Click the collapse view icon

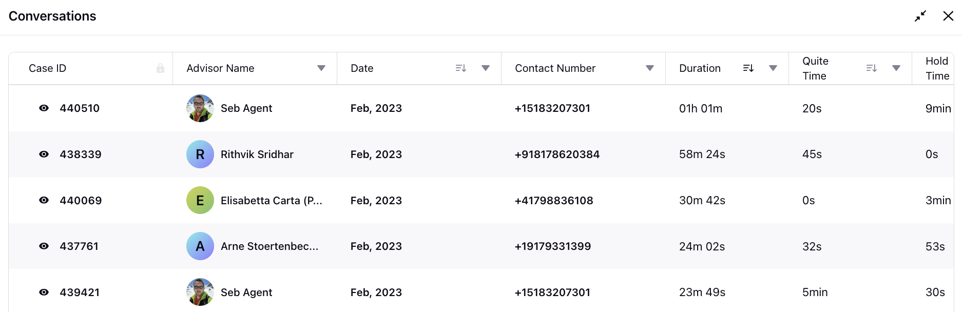920,16
